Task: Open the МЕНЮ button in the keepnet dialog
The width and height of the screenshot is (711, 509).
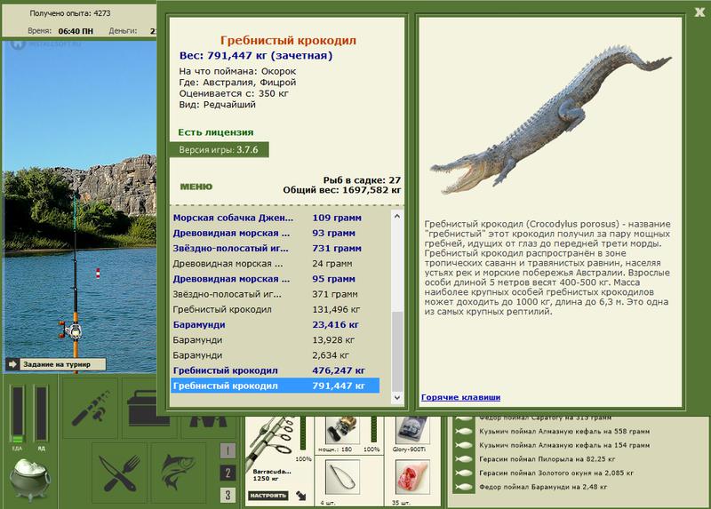Action: point(196,187)
